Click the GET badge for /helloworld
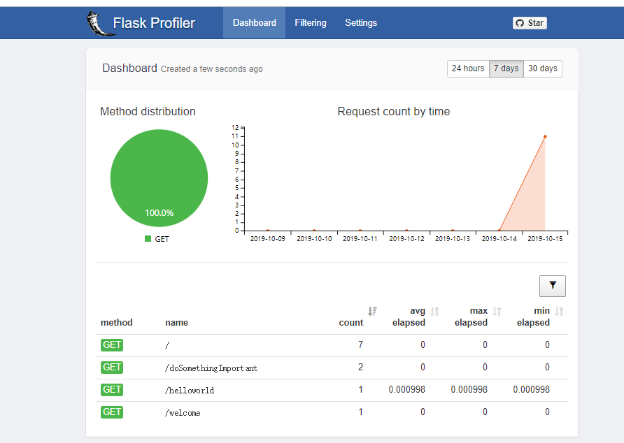Image resolution: width=624 pixels, height=443 pixels. pos(112,389)
